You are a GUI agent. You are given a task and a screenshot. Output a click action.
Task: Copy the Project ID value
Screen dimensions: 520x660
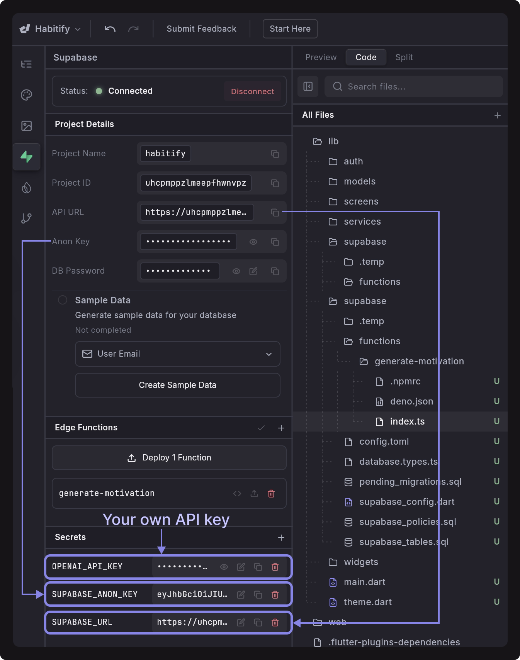point(275,183)
